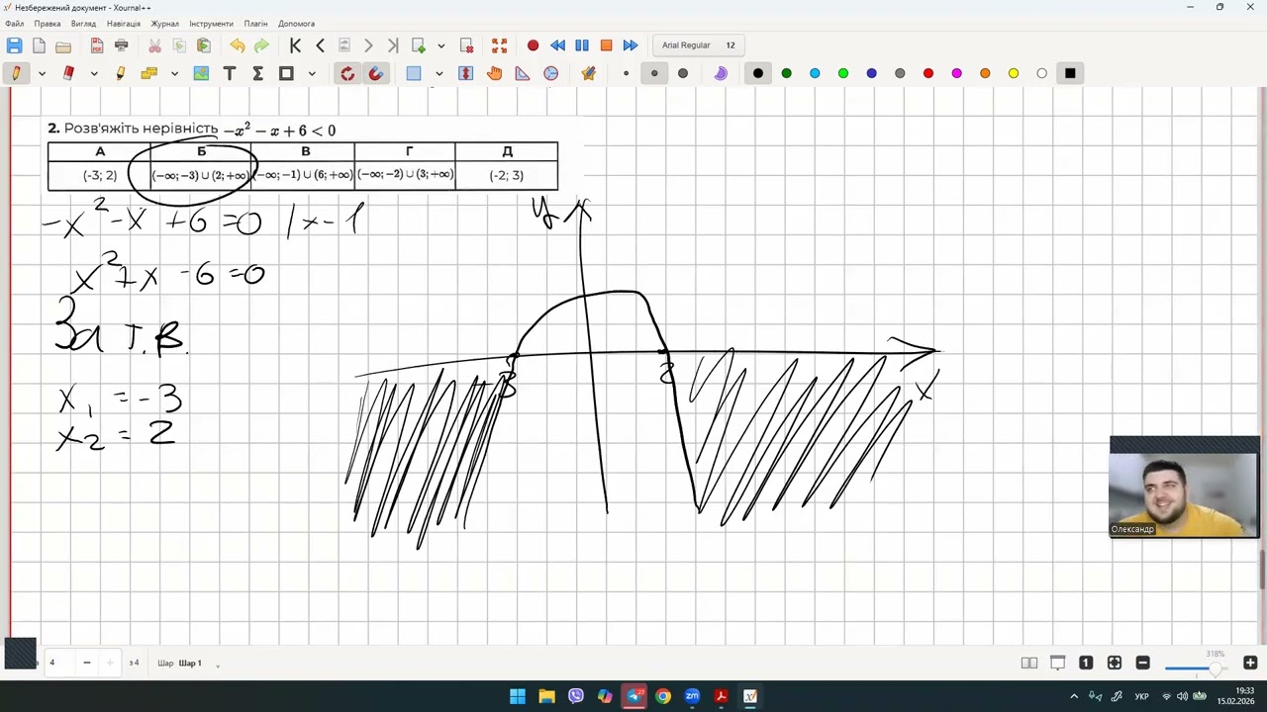The image size is (1267, 712).
Task: Choose medium line thickness
Action: point(654,73)
